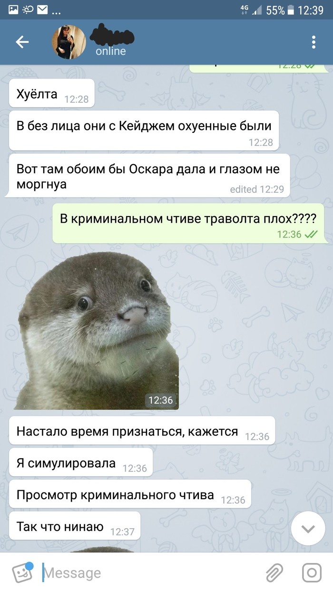The image size is (333, 592).
Task: Select the 'Просмотр криминального чтива' message
Action: click(129, 494)
